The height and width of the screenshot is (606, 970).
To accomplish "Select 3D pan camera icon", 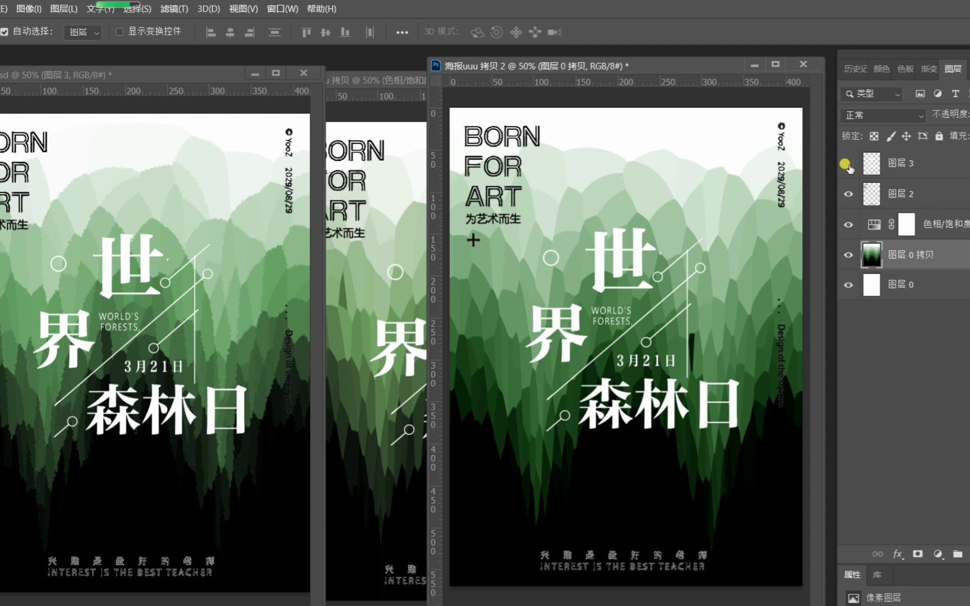I will [x=516, y=33].
